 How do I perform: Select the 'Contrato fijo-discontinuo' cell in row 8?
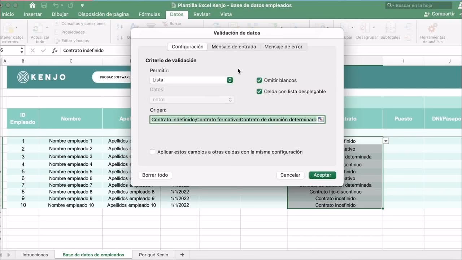coord(335,192)
